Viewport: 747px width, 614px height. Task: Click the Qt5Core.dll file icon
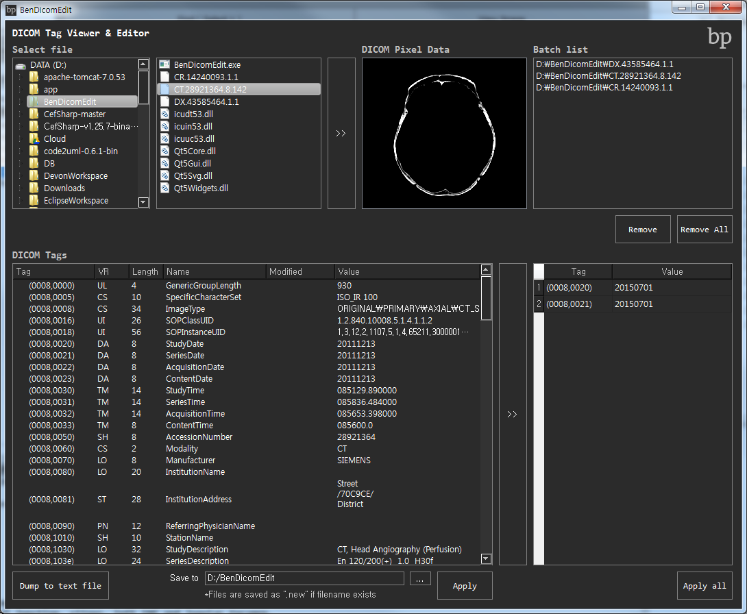pyautogui.click(x=164, y=151)
